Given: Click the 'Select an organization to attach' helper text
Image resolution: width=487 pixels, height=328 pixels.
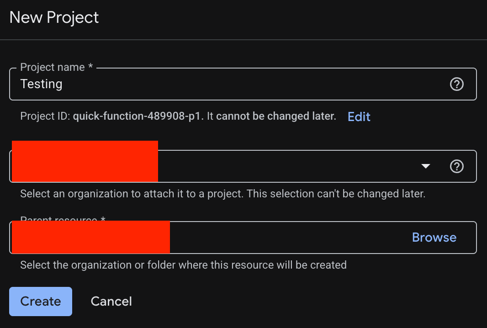Looking at the screenshot, I should 222,194.
